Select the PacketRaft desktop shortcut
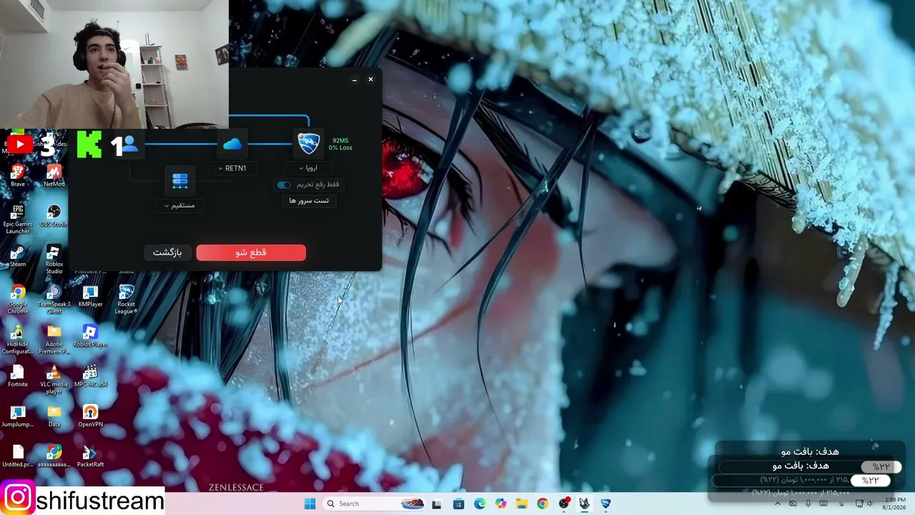 tap(90, 456)
